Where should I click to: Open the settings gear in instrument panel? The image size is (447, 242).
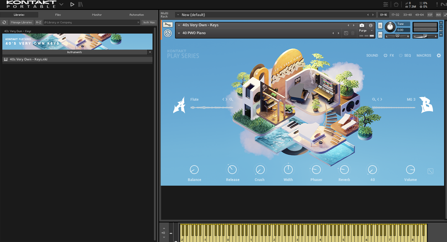tap(439, 55)
